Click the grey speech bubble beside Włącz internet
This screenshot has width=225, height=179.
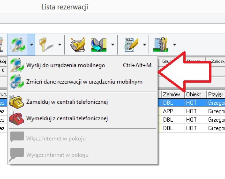[17, 137]
